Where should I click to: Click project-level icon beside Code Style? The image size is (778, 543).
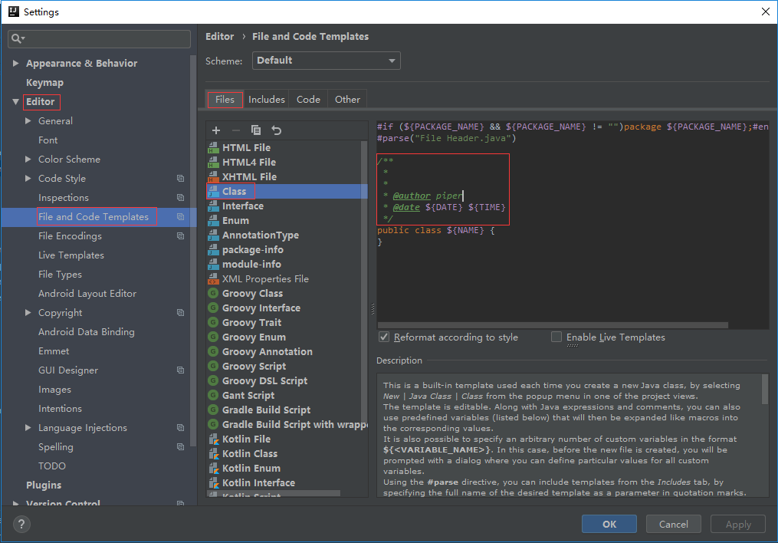[x=181, y=178]
